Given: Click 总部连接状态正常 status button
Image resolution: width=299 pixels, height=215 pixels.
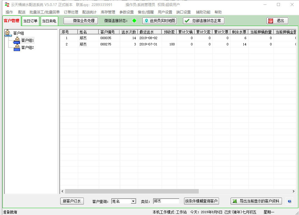Looking at the screenshot, I should (x=204, y=21).
